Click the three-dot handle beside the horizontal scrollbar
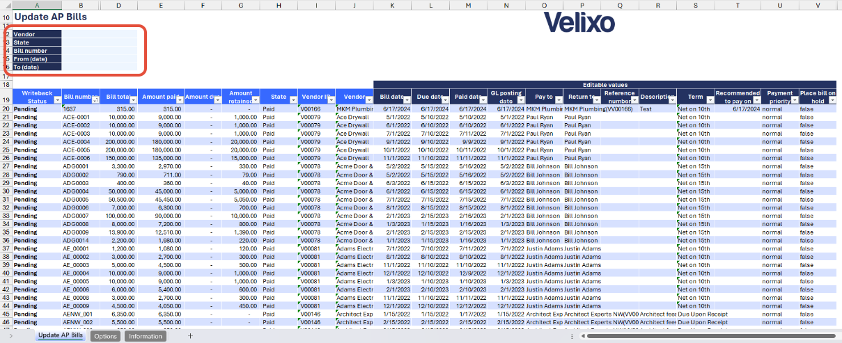Screen dimensions: 842x343 (572, 336)
